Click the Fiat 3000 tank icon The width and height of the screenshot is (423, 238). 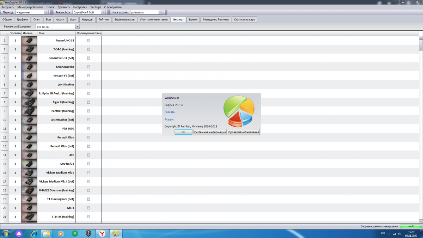(x=29, y=129)
